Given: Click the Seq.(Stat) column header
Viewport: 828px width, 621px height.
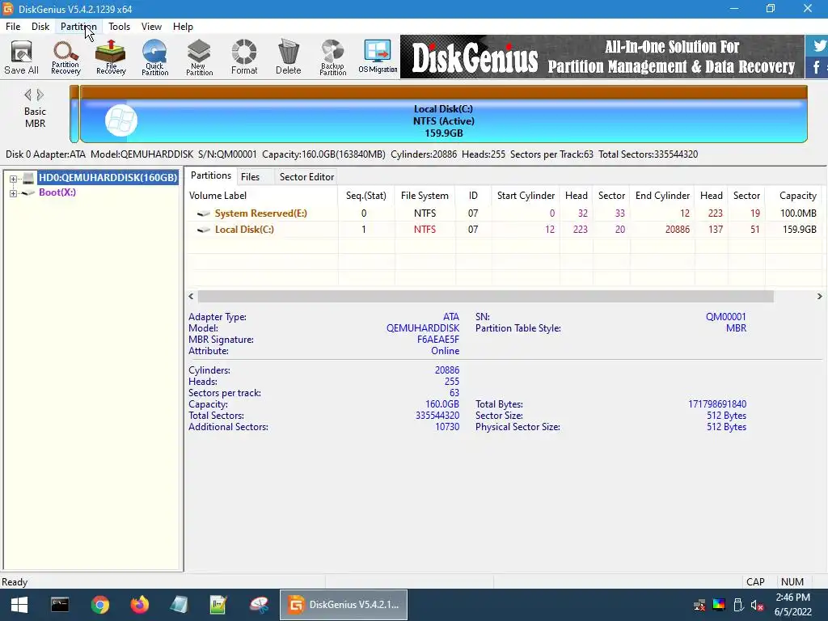Looking at the screenshot, I should (366, 196).
